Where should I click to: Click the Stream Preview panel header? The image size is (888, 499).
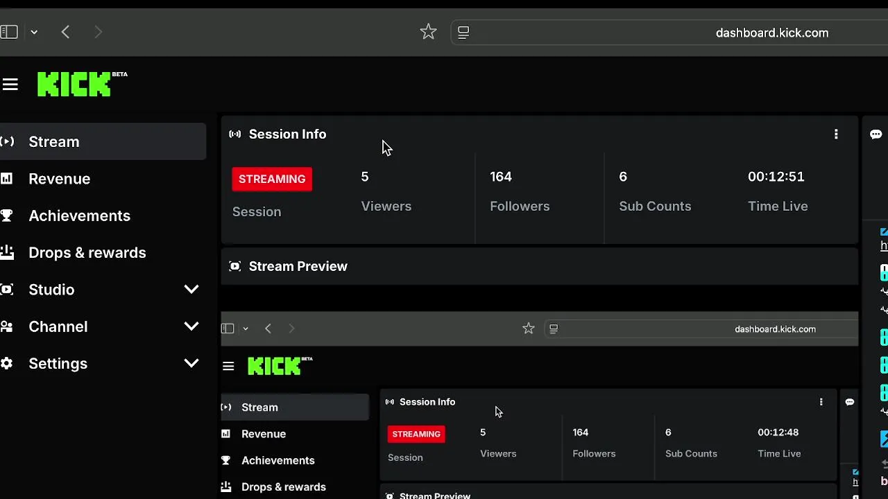coord(298,266)
